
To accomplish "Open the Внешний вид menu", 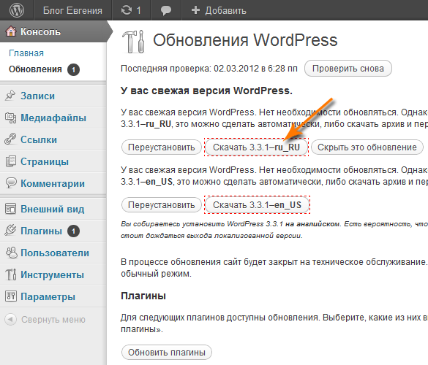I will [53, 209].
